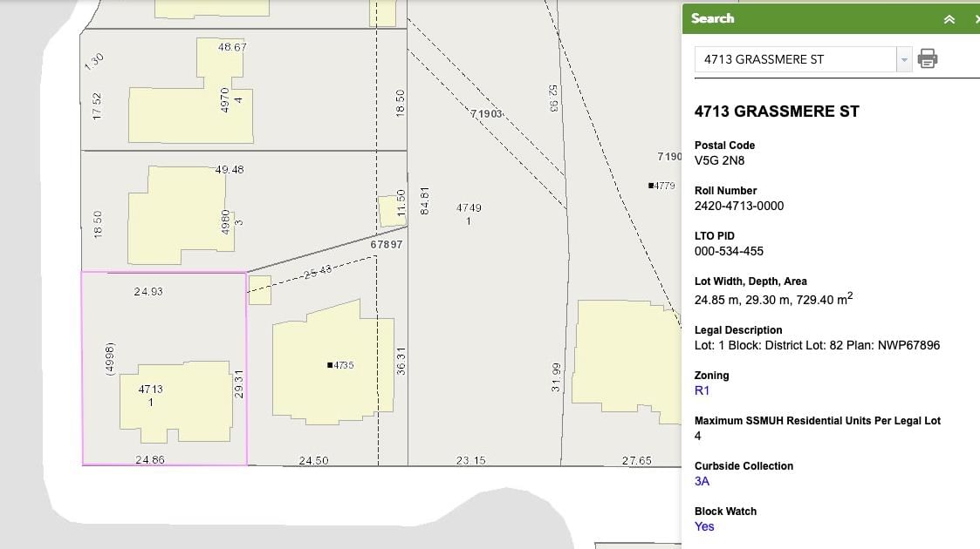Open the R1 zoning link
This screenshot has width=980, height=549.
click(x=702, y=390)
